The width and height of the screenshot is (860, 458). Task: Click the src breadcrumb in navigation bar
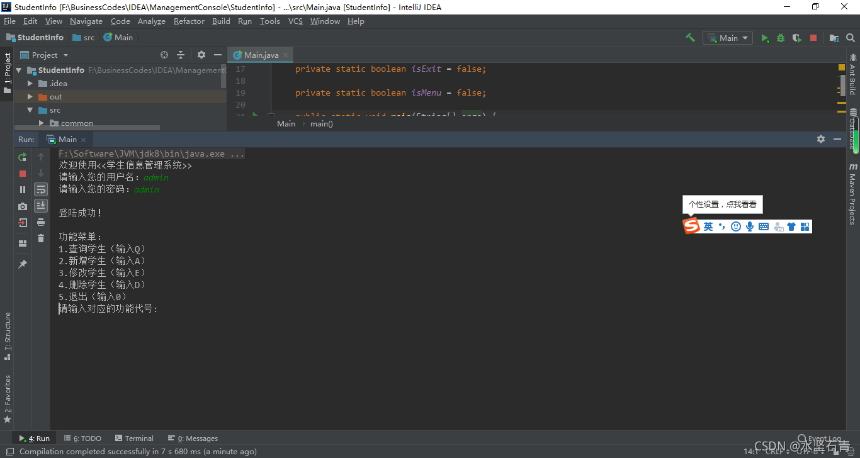click(84, 38)
